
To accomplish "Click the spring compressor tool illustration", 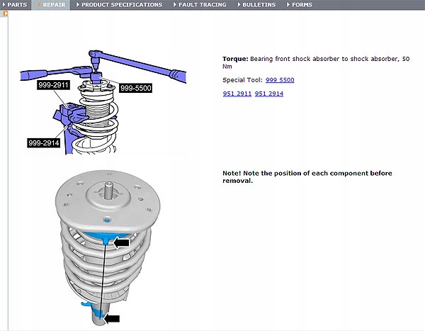I will point(103,102).
